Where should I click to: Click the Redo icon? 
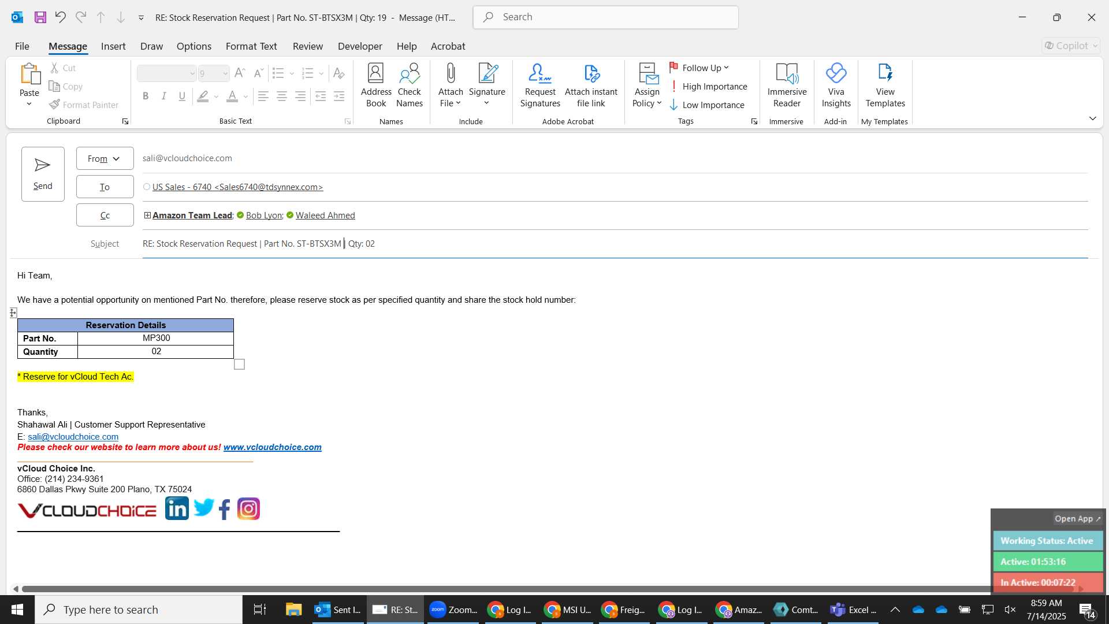coord(81,17)
